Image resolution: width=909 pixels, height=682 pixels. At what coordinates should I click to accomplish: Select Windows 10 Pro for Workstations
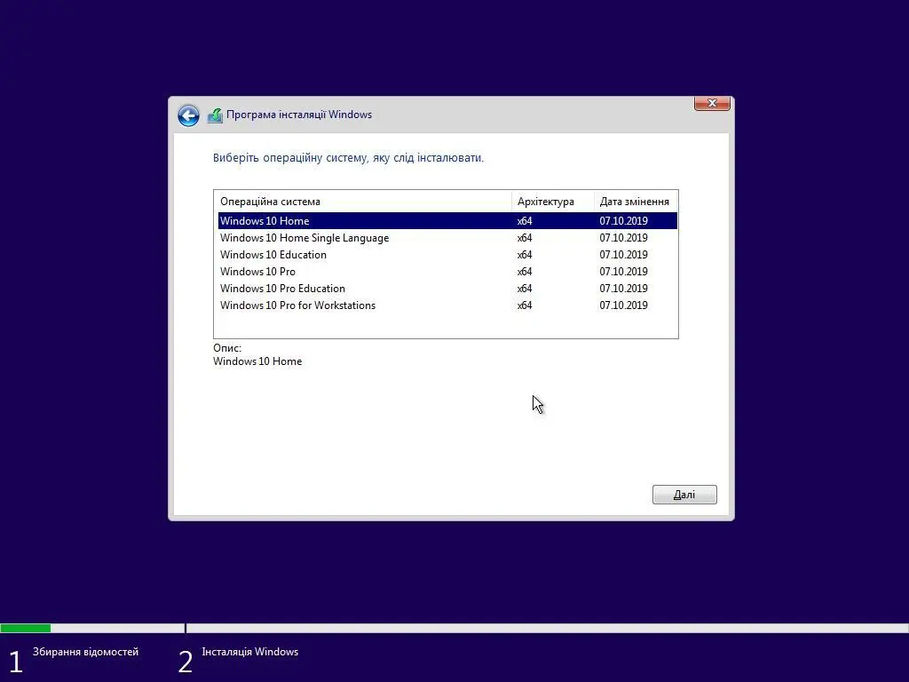pos(297,305)
